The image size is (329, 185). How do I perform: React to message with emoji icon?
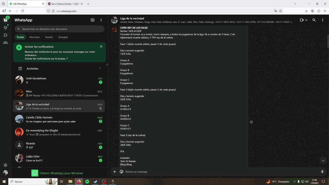(x=251, y=122)
